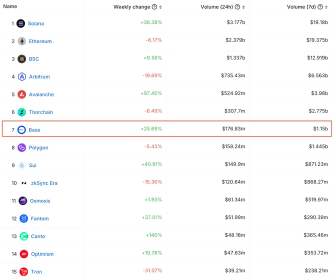This screenshot has height=280, width=333.
Task: Open the Sui chain link
Action: pyautogui.click(x=32, y=165)
